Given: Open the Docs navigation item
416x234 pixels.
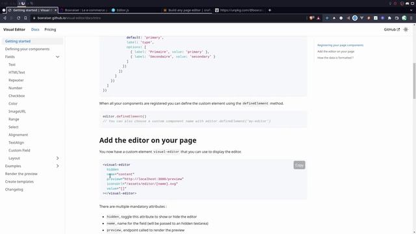Looking at the screenshot, I should [x=35, y=29].
